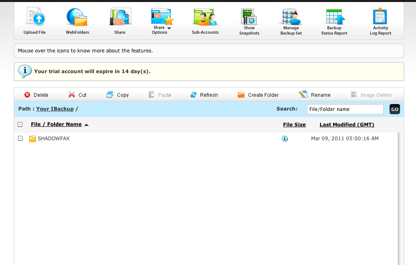The width and height of the screenshot is (416, 265).
Task: Click the Create Folder label
Action: (x=263, y=95)
